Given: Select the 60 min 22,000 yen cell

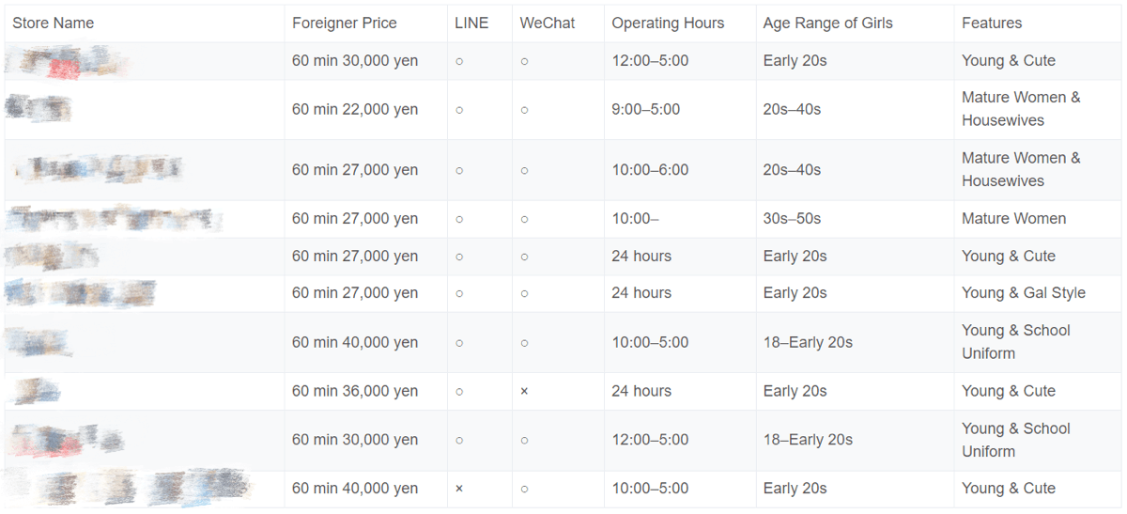Looking at the screenshot, I should [355, 109].
